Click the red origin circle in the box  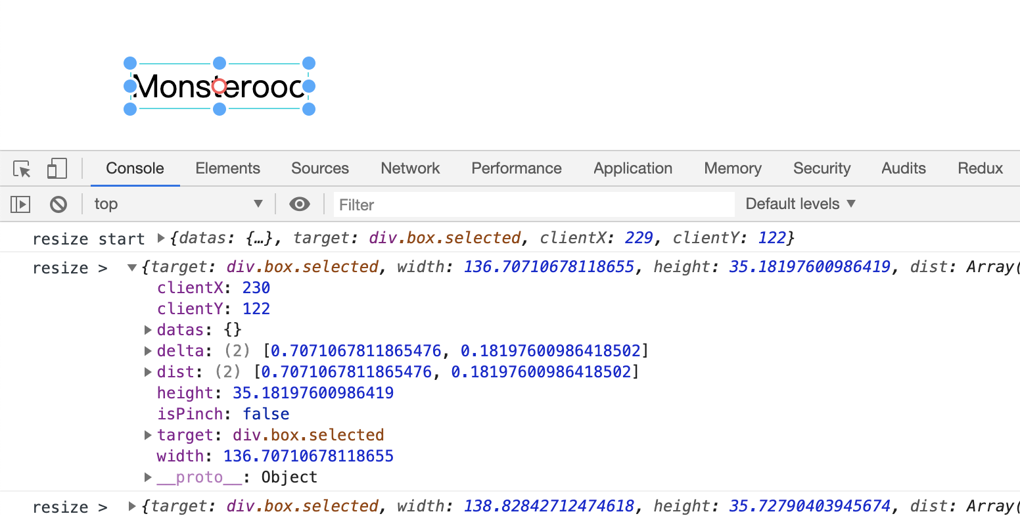[220, 86]
